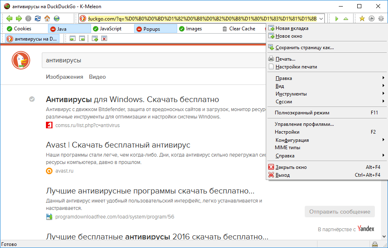Screen dimensions: 388x248
Task: Toggle Java blocking
Action: coord(69,29)
